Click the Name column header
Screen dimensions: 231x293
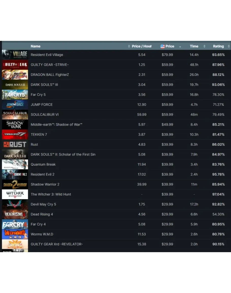point(36,46)
